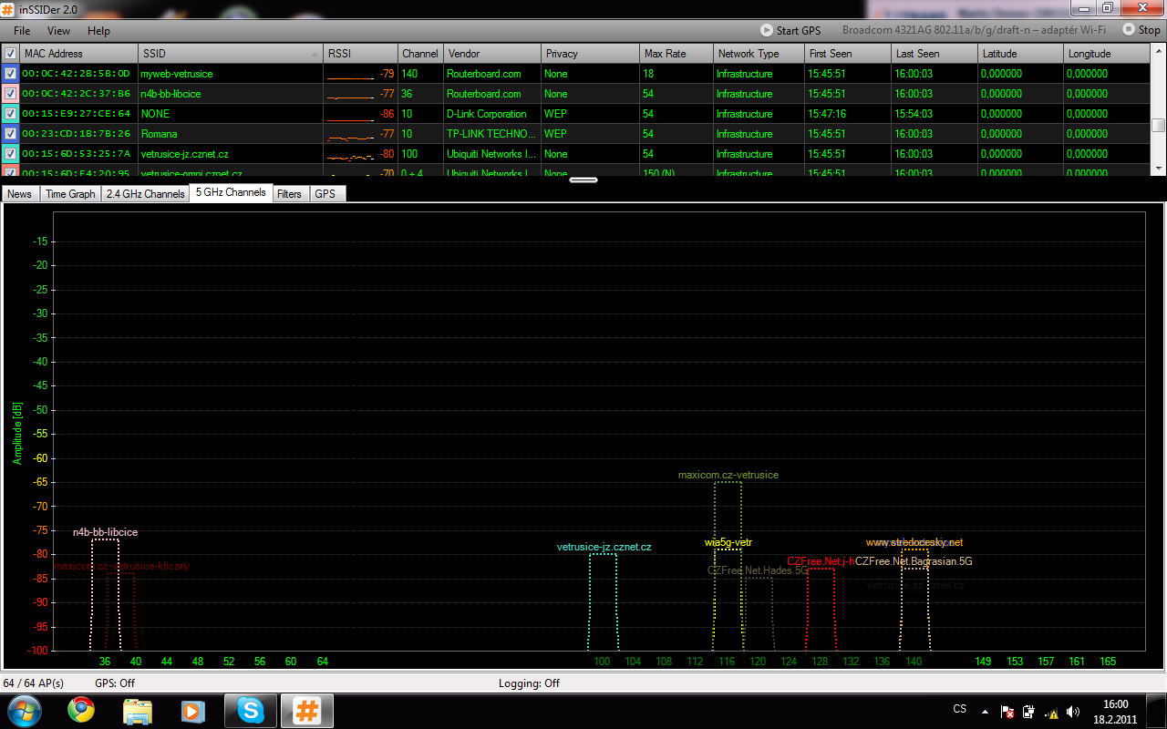Open the Action Center flag icon

pos(1007,712)
